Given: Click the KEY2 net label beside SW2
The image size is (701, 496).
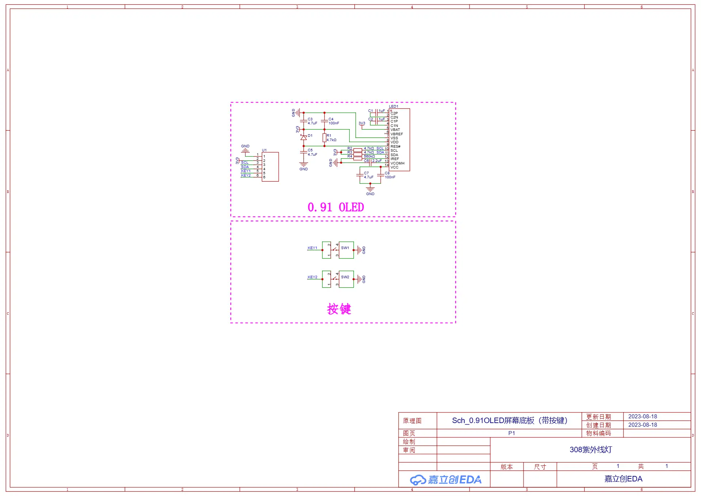Looking at the screenshot, I should point(313,277).
